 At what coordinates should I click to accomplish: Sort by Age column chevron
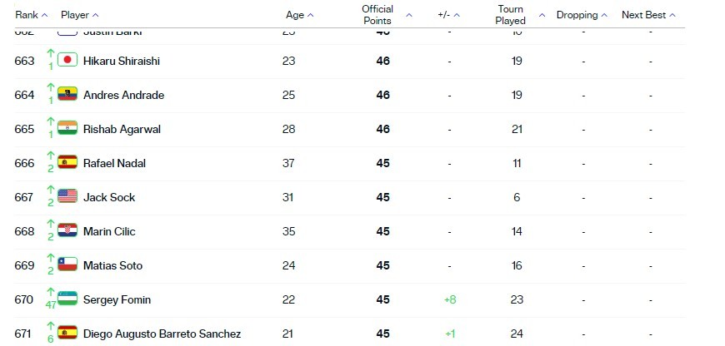pyautogui.click(x=310, y=15)
